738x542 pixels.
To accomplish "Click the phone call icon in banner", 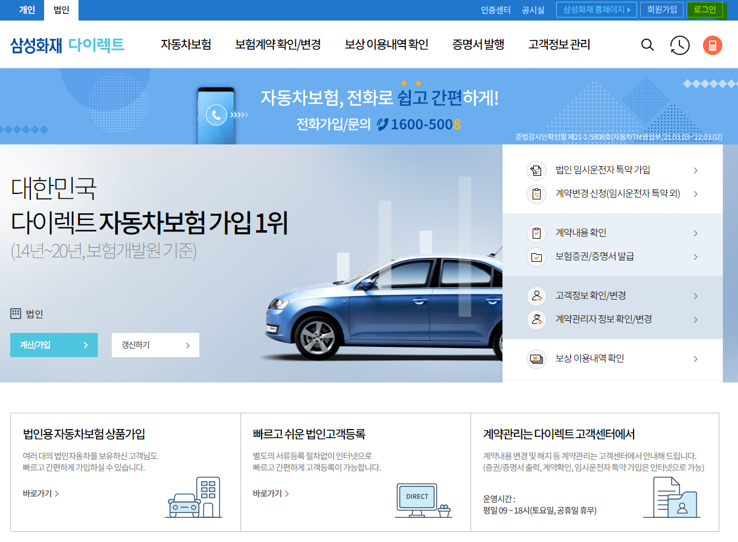I will (x=216, y=115).
